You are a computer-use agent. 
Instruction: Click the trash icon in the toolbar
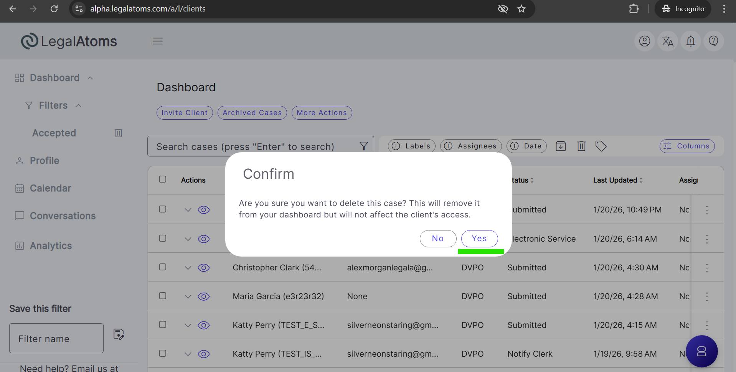click(x=581, y=146)
